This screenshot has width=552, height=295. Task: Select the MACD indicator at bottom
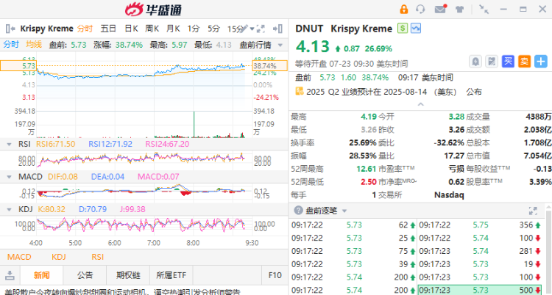click(19, 257)
